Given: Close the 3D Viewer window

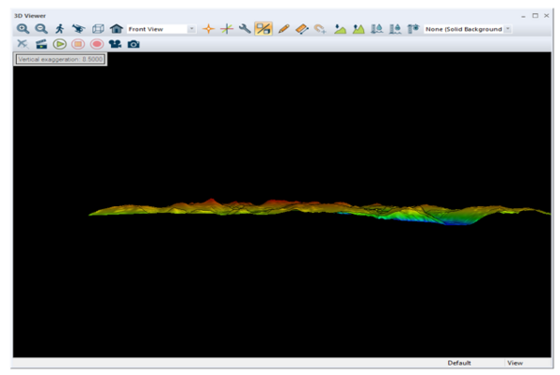Looking at the screenshot, I should coord(546,15).
